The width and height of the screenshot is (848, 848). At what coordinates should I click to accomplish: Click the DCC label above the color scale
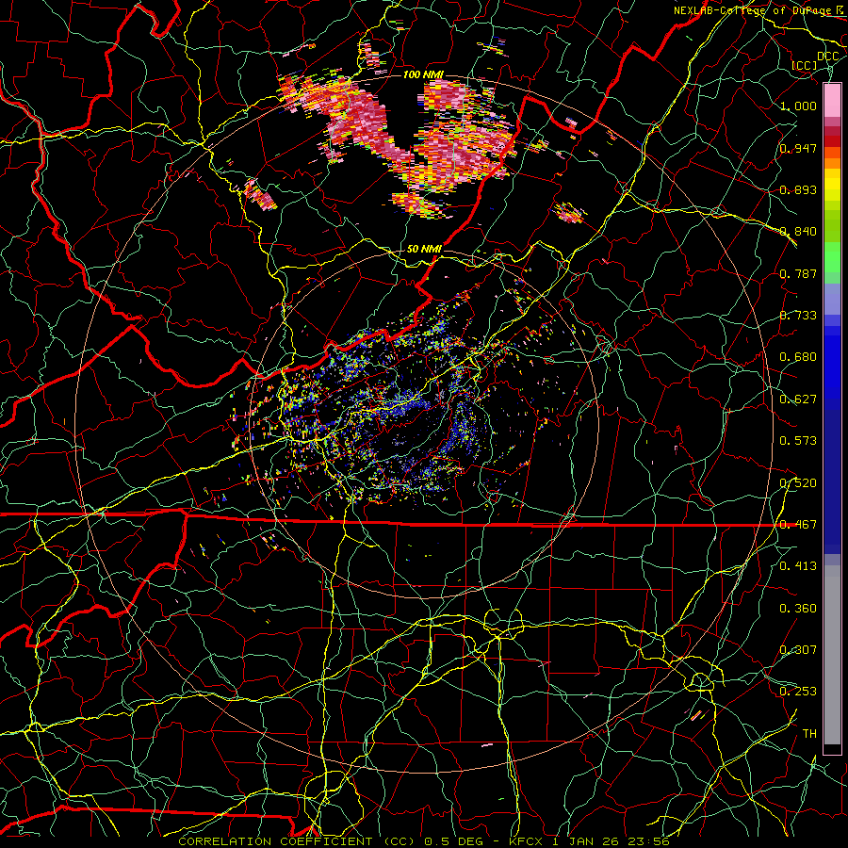click(827, 57)
